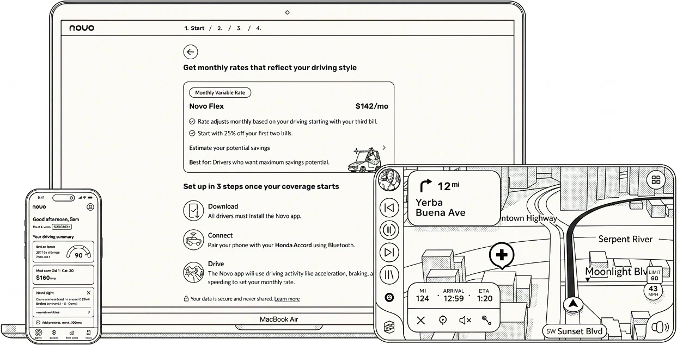The width and height of the screenshot is (677, 345).
Task: Click the Novo Flex plan title
Action: (206, 106)
